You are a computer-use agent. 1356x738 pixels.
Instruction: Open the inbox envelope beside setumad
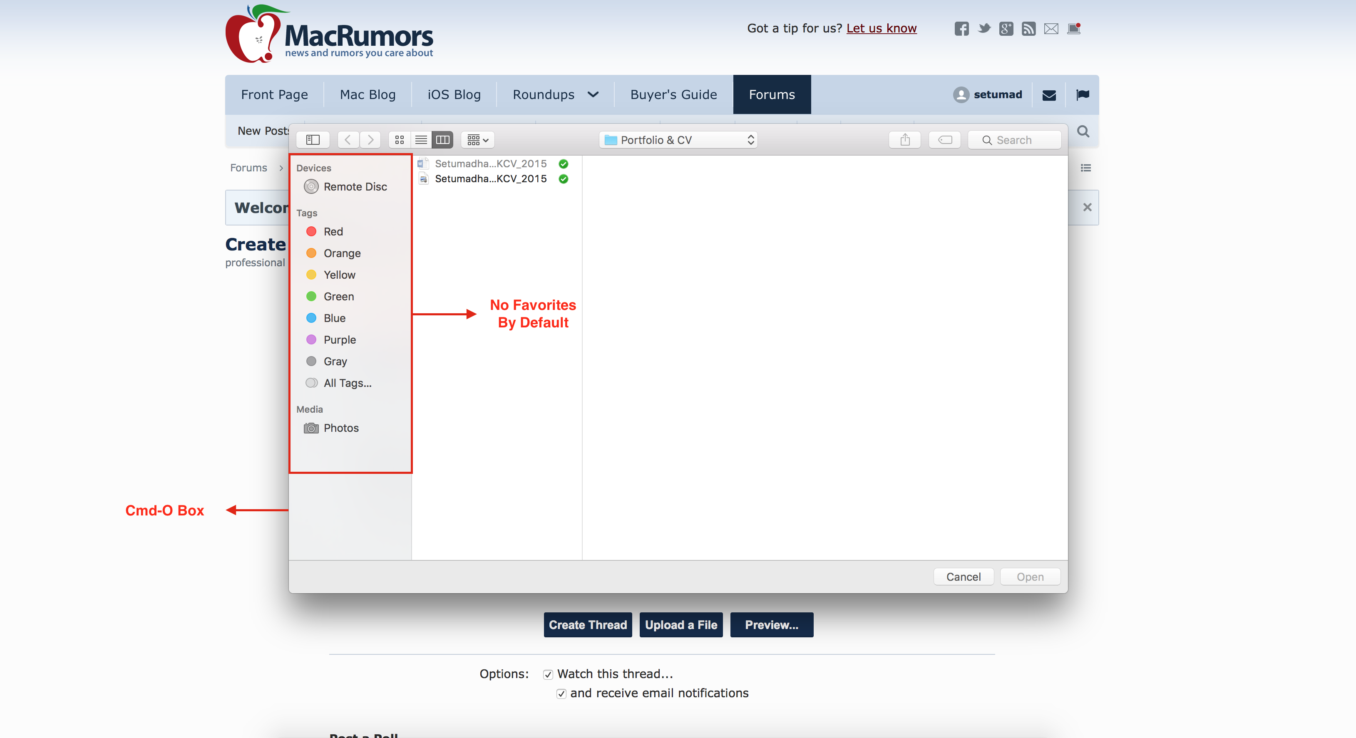(x=1049, y=95)
